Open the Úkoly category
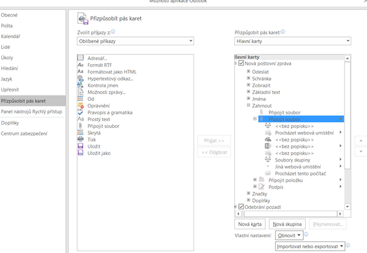 (7, 57)
